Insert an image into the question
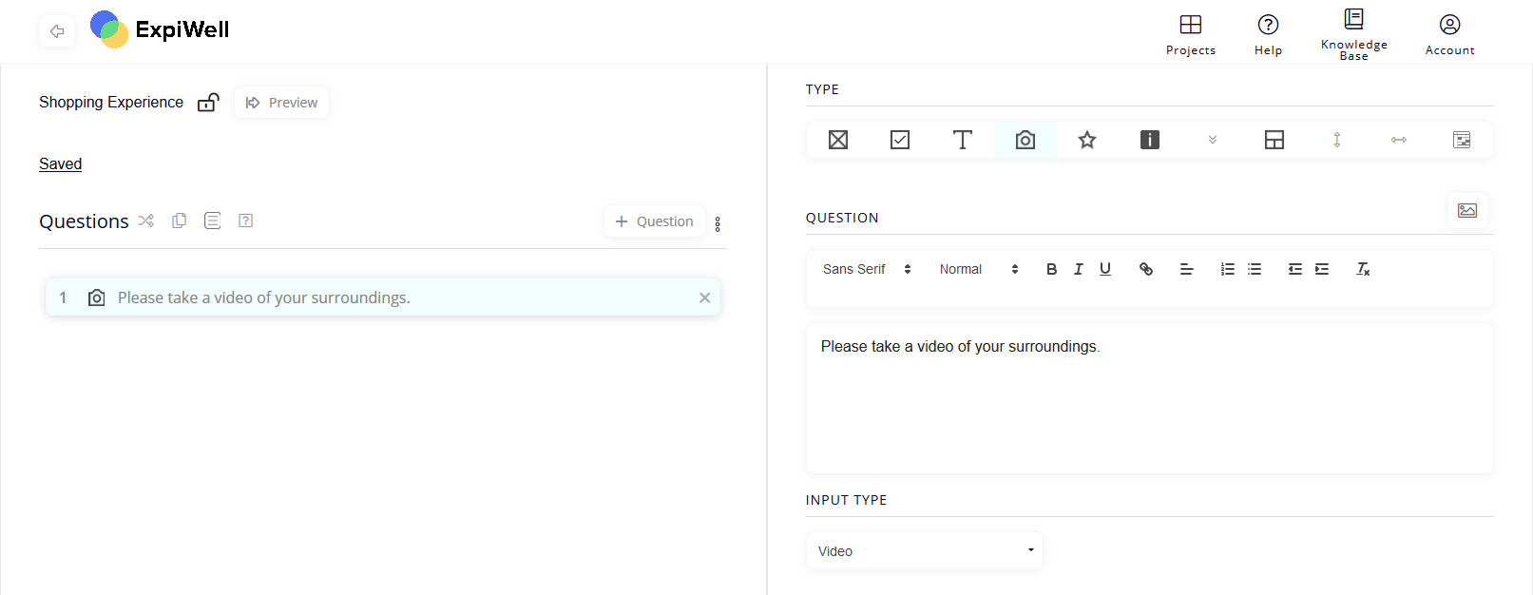This screenshot has height=595, width=1533. coord(1467,210)
